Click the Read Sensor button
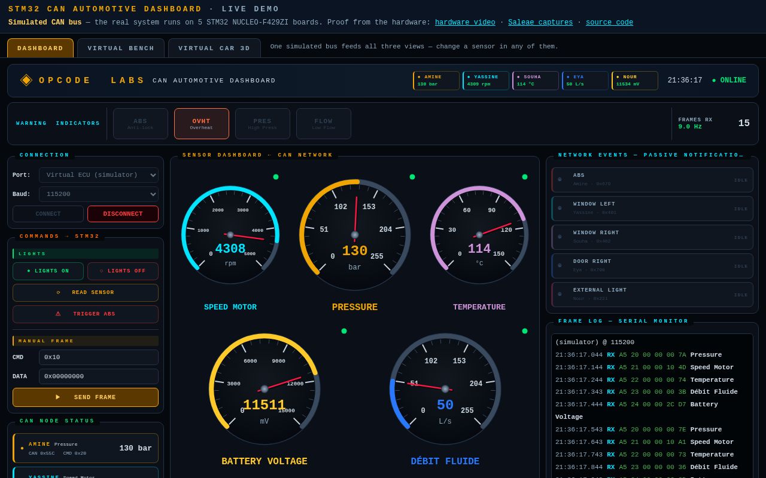The height and width of the screenshot is (478, 766). 86,293
